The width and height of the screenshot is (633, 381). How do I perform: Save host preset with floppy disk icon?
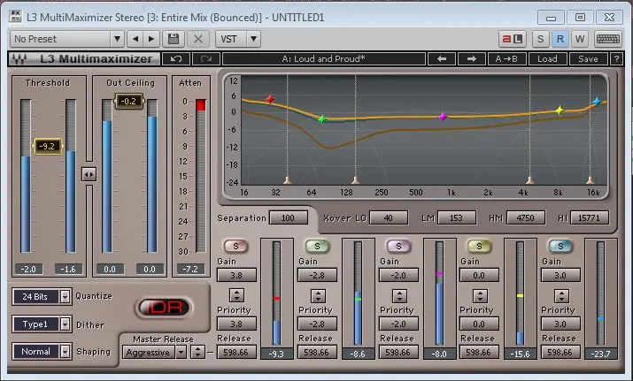[x=174, y=39]
